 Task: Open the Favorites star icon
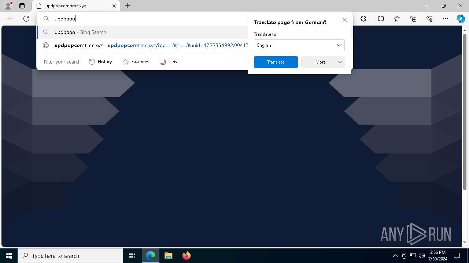pyautogui.click(x=397, y=19)
